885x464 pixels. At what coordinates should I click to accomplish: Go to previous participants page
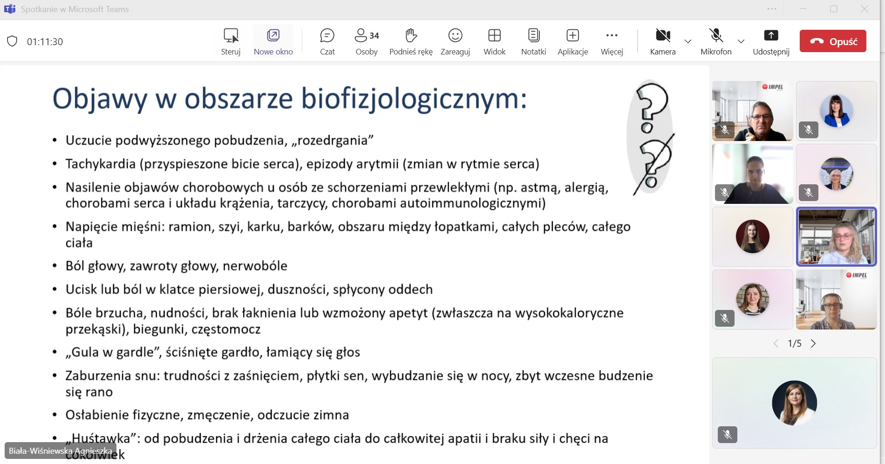click(776, 343)
